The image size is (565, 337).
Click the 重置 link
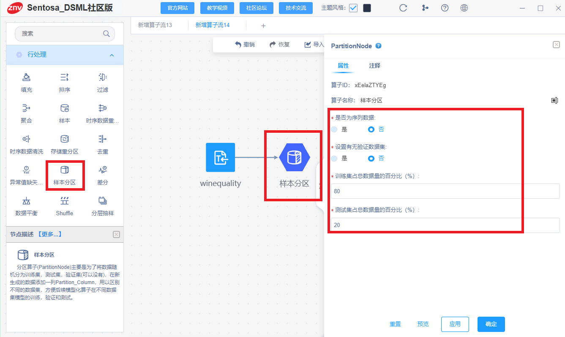pyautogui.click(x=395, y=324)
